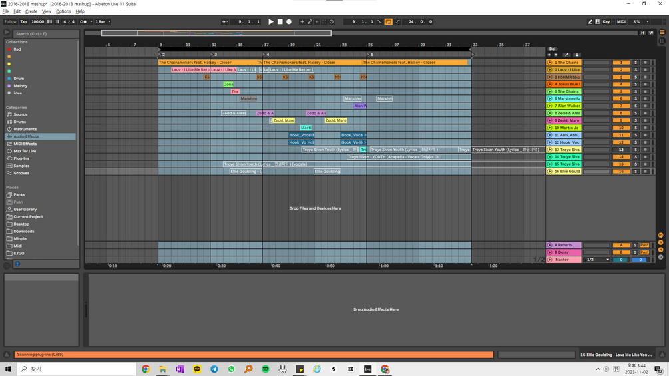Unfold track 12 Hook_Voc
669x376 pixels.
coord(550,142)
